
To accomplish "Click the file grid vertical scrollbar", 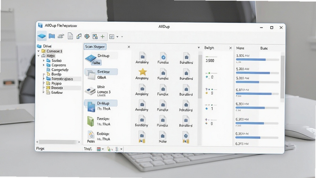I will click(x=200, y=77).
